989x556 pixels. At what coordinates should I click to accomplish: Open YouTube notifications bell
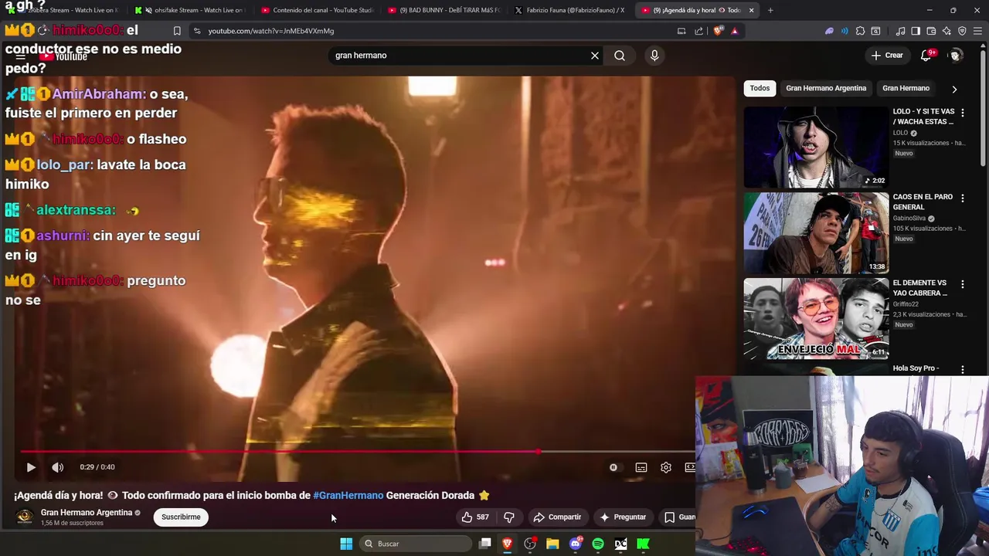pos(926,56)
